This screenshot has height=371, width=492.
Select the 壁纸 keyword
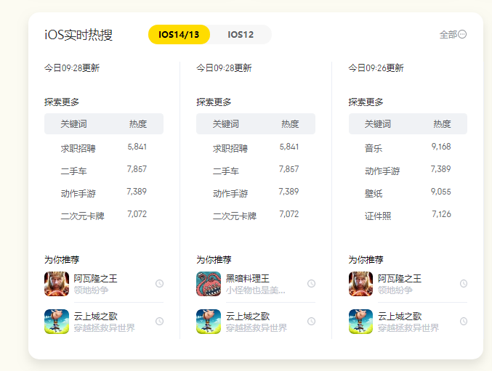[x=374, y=193]
